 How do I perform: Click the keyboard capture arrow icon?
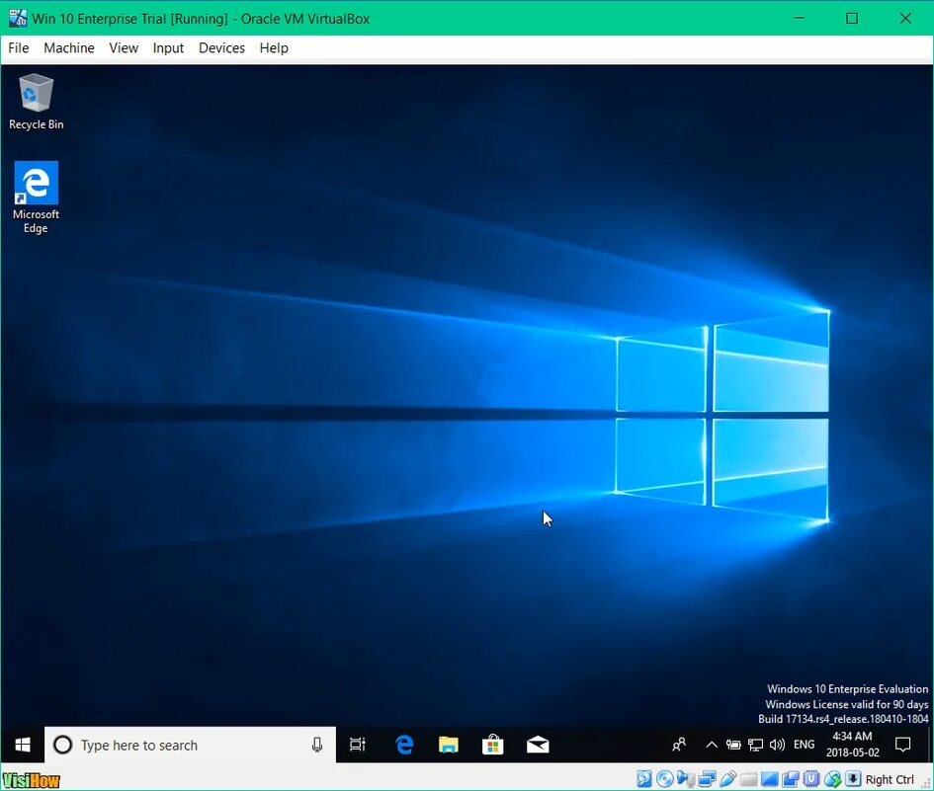853,779
